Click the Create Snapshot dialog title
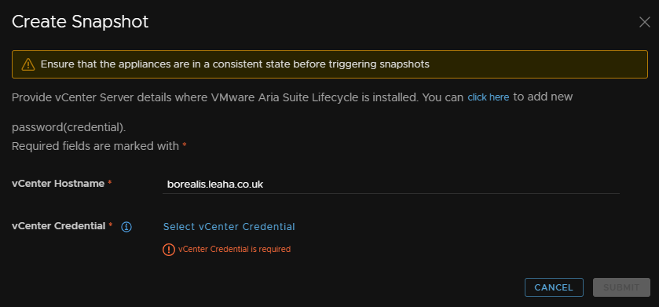The width and height of the screenshot is (659, 307). pyautogui.click(x=80, y=22)
